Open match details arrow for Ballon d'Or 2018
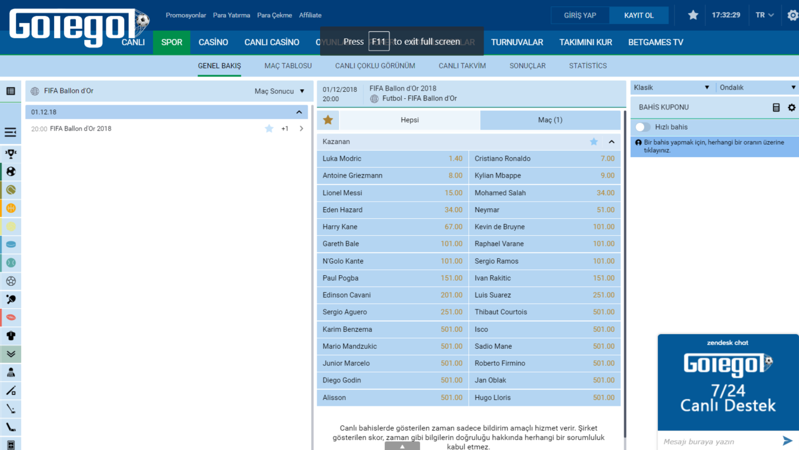 point(301,129)
